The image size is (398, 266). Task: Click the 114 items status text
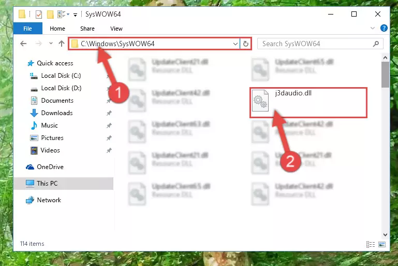[x=32, y=244]
